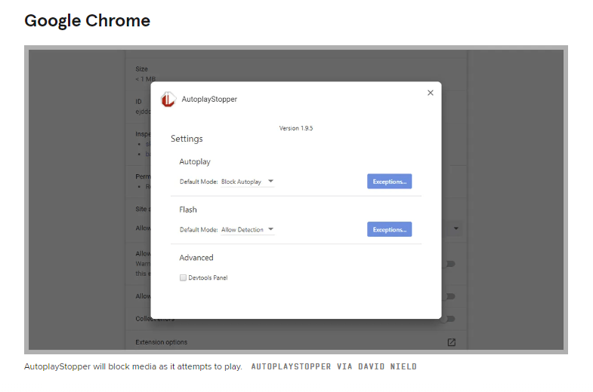The height and width of the screenshot is (392, 593).
Task: Toggle the Allow switch above Collect errors
Action: (x=450, y=297)
